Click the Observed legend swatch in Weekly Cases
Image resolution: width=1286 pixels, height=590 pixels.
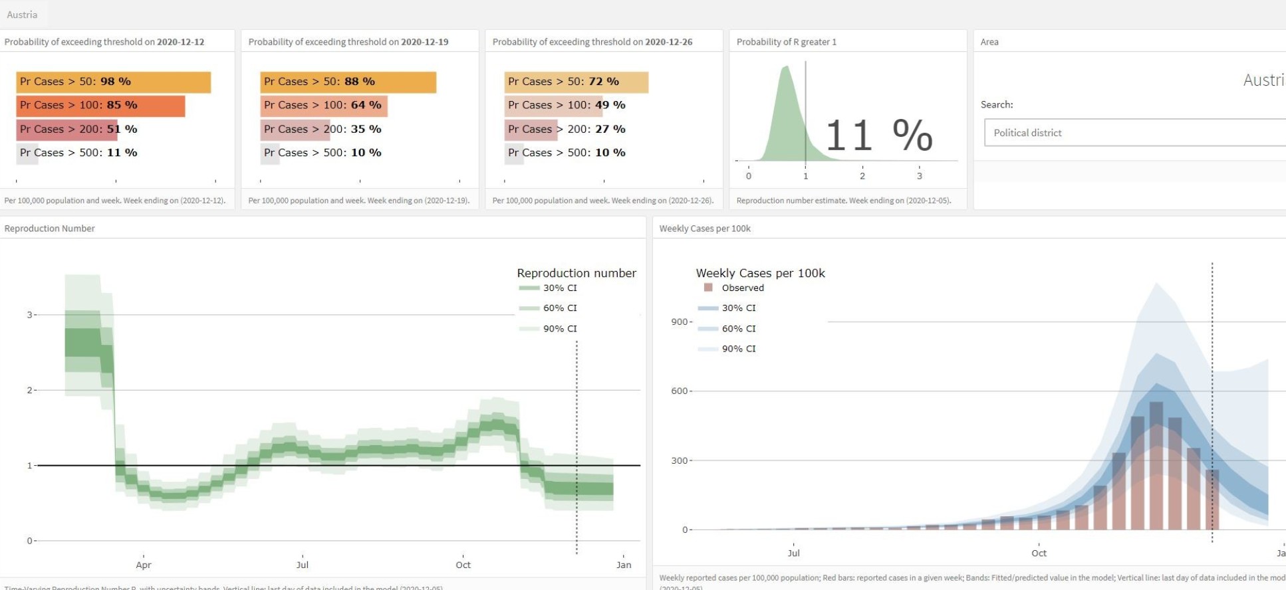click(708, 288)
